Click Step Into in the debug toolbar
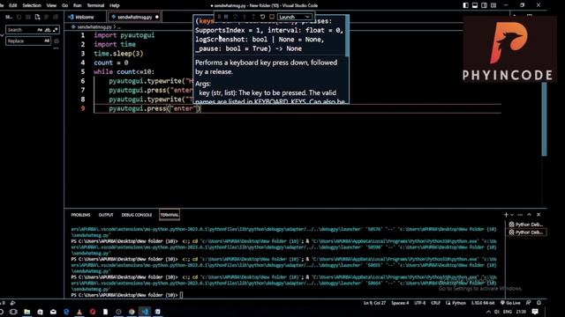 pyautogui.click(x=245, y=17)
